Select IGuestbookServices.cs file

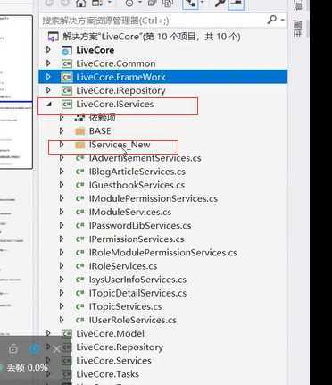click(x=137, y=185)
